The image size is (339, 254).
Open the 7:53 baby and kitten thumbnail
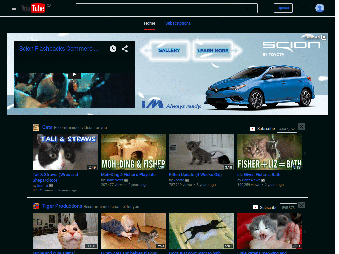(133, 231)
